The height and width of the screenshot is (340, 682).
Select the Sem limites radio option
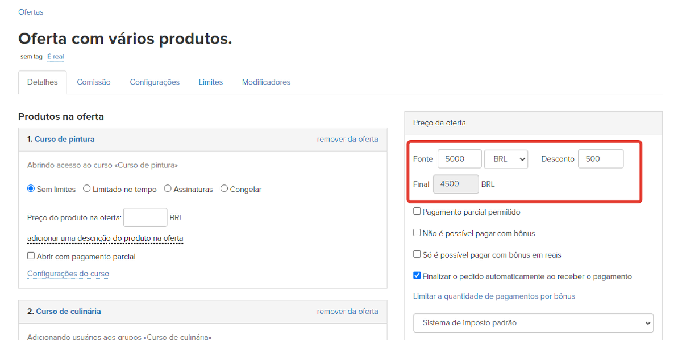click(x=31, y=189)
